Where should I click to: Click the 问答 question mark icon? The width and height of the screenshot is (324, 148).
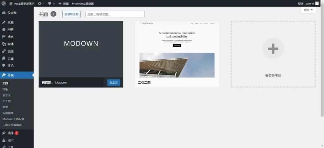point(4,29)
